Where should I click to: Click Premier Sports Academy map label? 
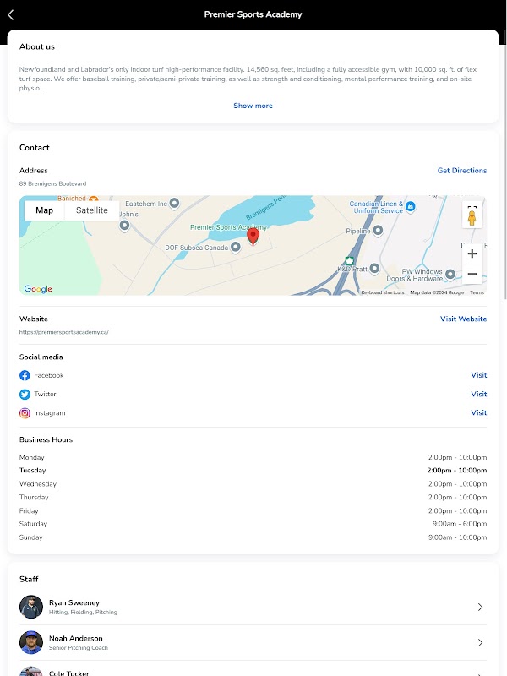(x=228, y=227)
